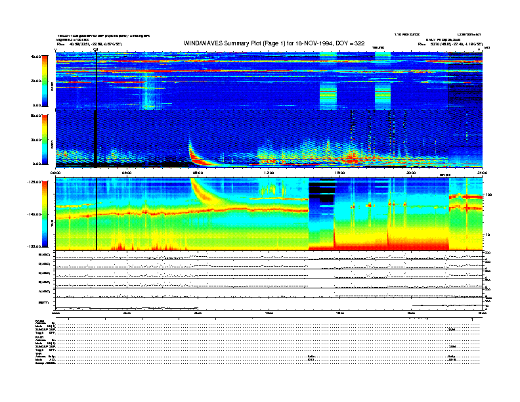
Task: Click the RAD1 vertical axis label
Action: point(53,144)
